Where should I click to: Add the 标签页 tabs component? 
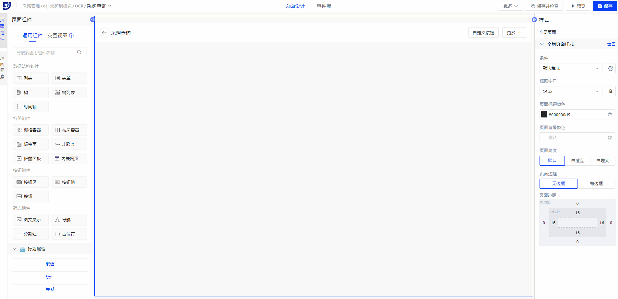click(31, 144)
